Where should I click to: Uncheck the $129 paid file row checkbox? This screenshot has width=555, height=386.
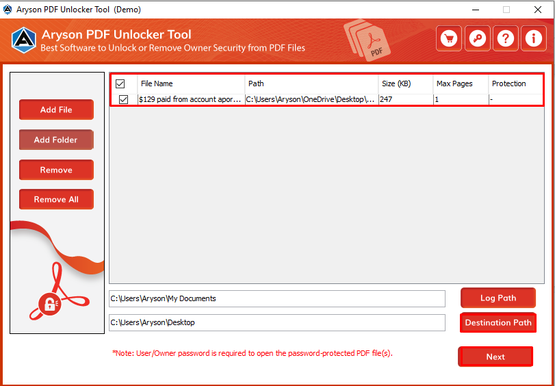tap(124, 100)
